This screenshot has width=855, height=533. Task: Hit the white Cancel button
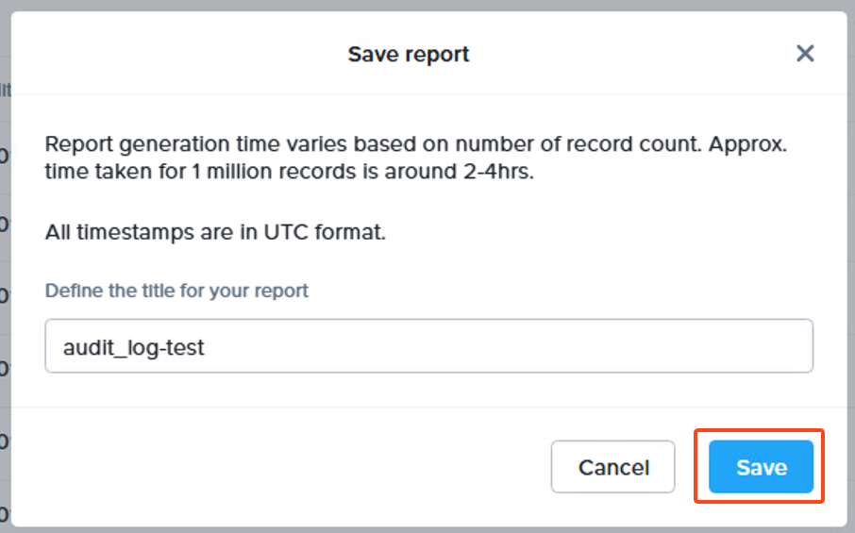click(613, 467)
